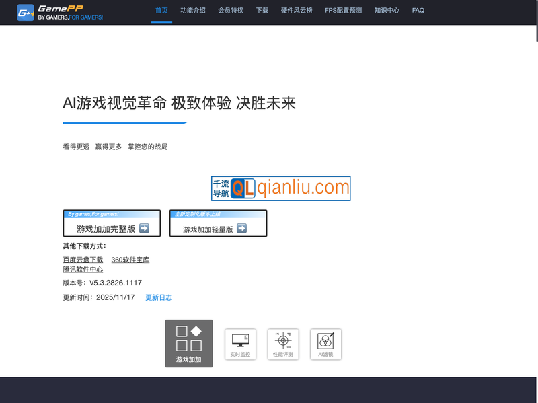Open the FPS配置预测 section
Screen dimensions: 538x403
click(x=343, y=11)
